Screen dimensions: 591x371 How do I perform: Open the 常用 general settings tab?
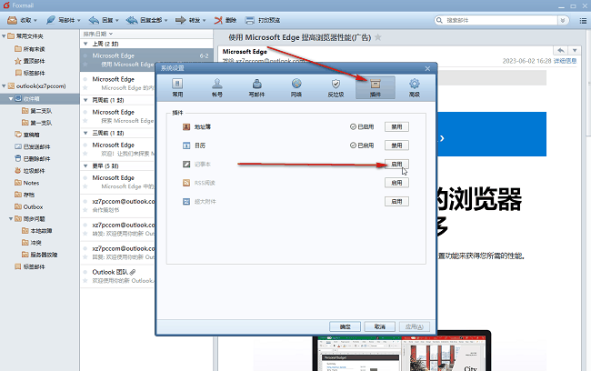coord(177,87)
